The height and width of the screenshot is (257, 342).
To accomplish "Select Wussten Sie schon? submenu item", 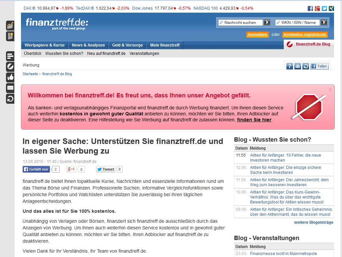I will (64, 53).
